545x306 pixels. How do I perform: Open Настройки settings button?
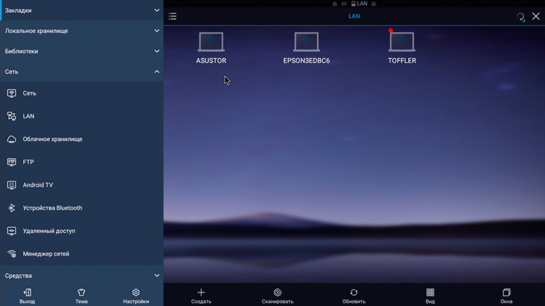coord(136,295)
